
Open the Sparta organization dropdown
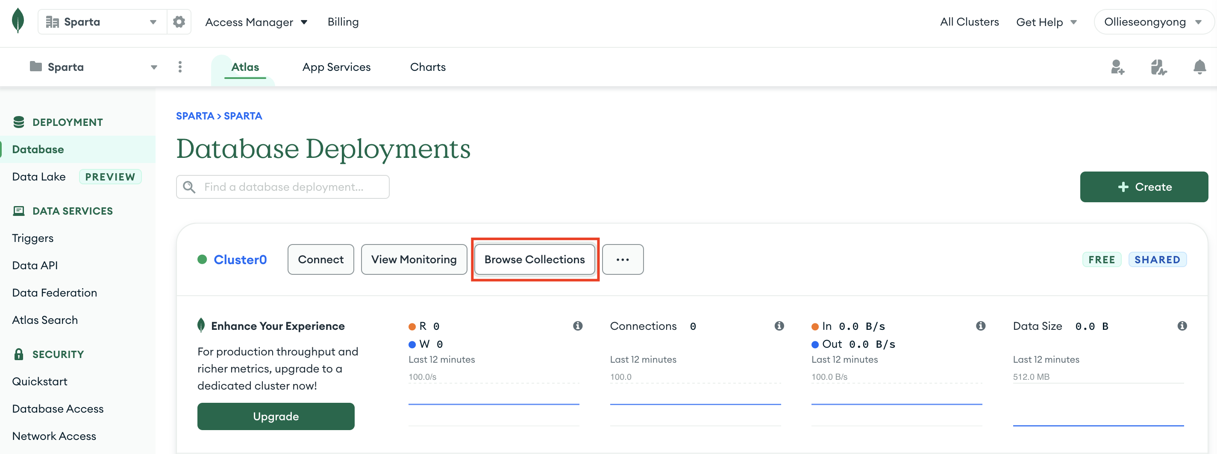pyautogui.click(x=102, y=22)
